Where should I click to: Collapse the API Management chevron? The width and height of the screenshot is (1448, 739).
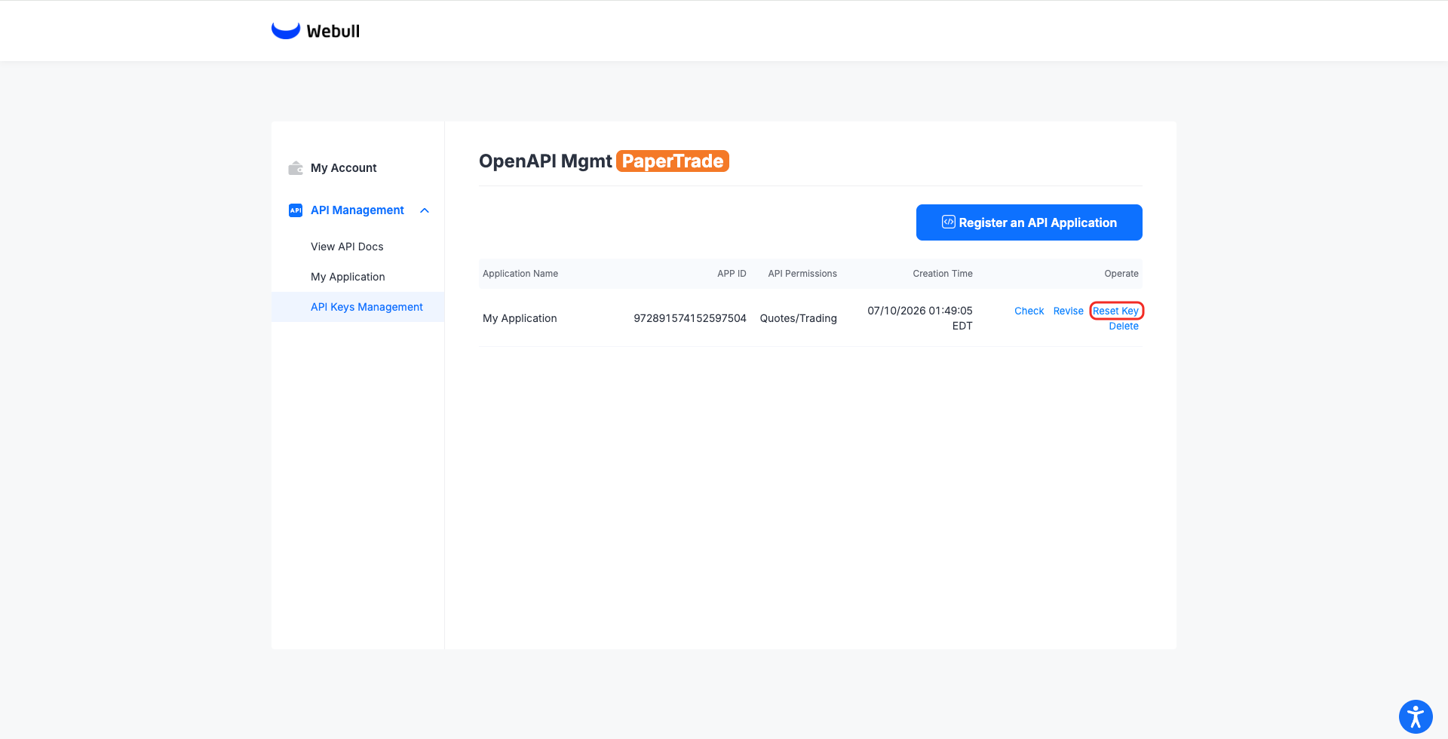click(x=425, y=210)
